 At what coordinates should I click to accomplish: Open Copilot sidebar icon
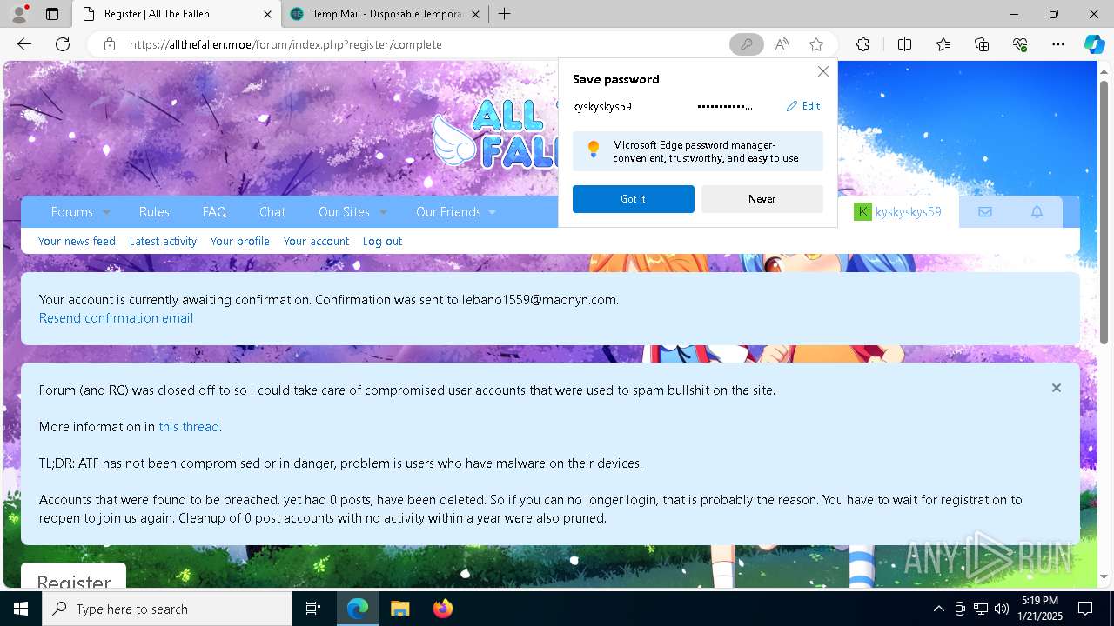(x=1094, y=44)
